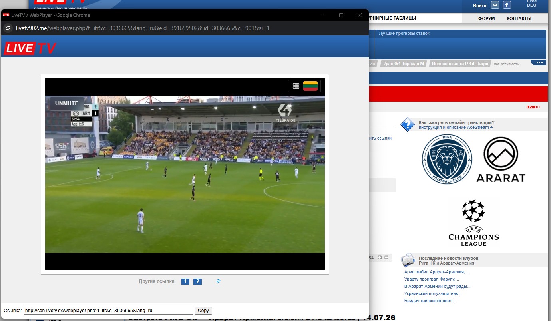Close the WebPlayer popup window
551x321 pixels.
[360, 15]
